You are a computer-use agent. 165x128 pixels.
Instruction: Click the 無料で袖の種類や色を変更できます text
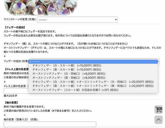tap(24, 107)
